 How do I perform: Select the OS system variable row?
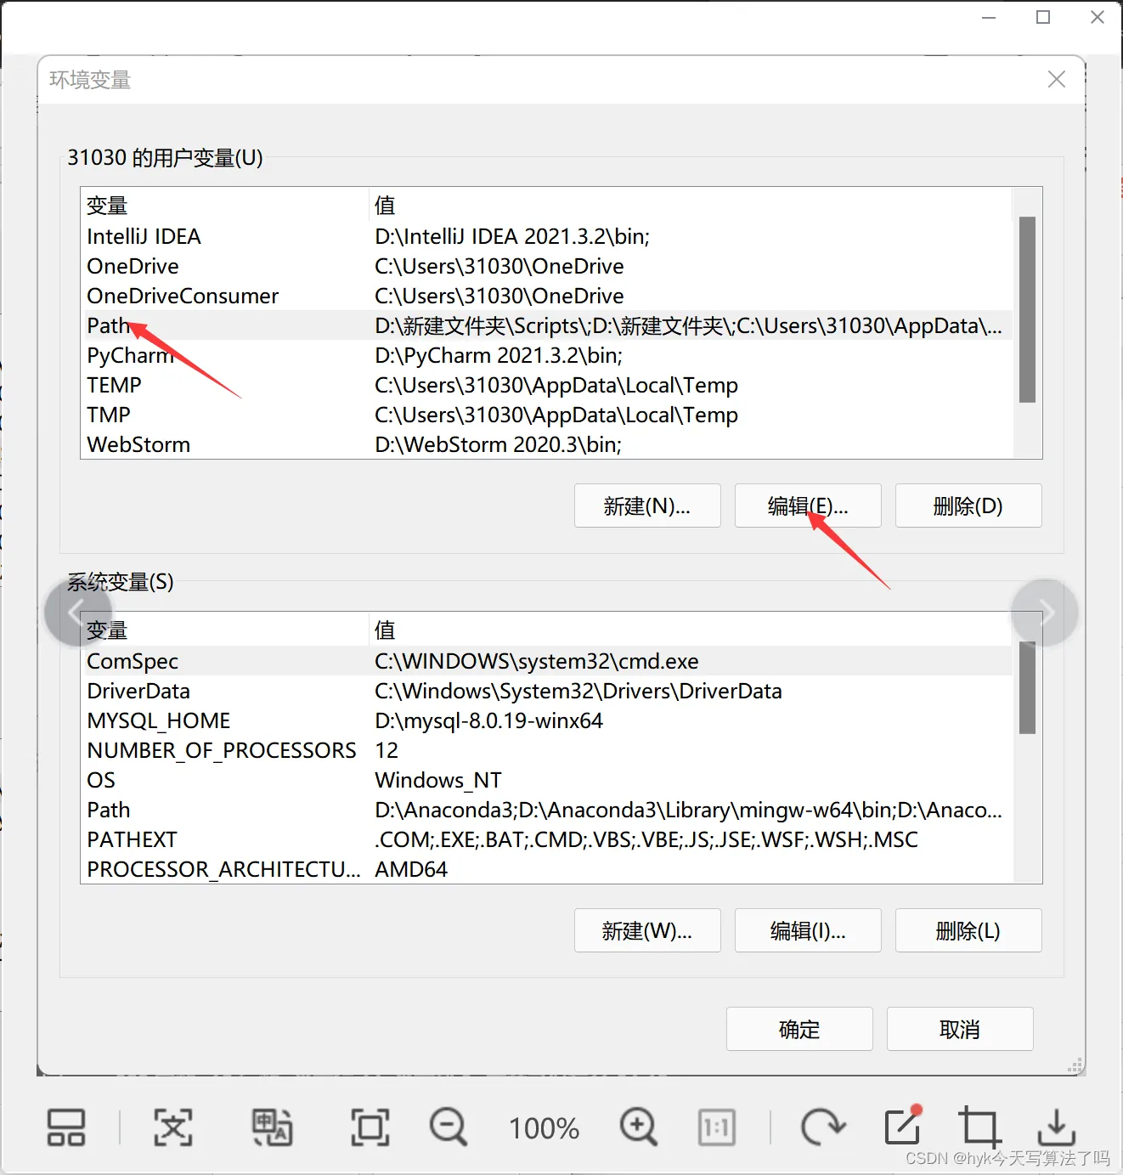[x=546, y=780]
